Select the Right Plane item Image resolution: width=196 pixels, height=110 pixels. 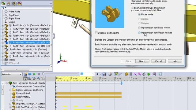point(14,18)
